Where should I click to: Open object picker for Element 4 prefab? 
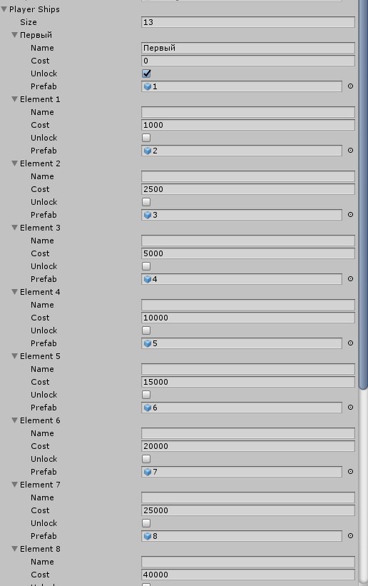point(350,343)
